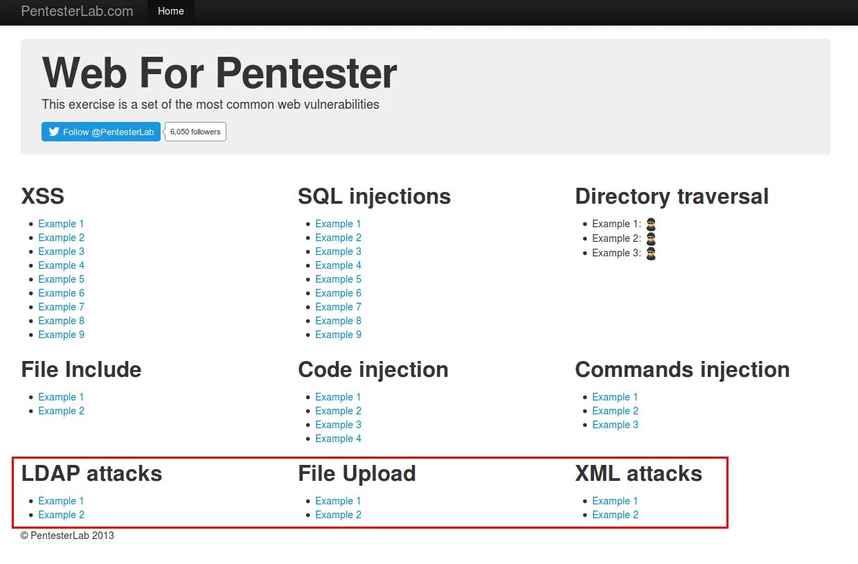Click the Twitter bird icon in Follow button

[x=53, y=132]
